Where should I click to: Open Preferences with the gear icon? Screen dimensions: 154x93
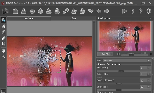149,11
